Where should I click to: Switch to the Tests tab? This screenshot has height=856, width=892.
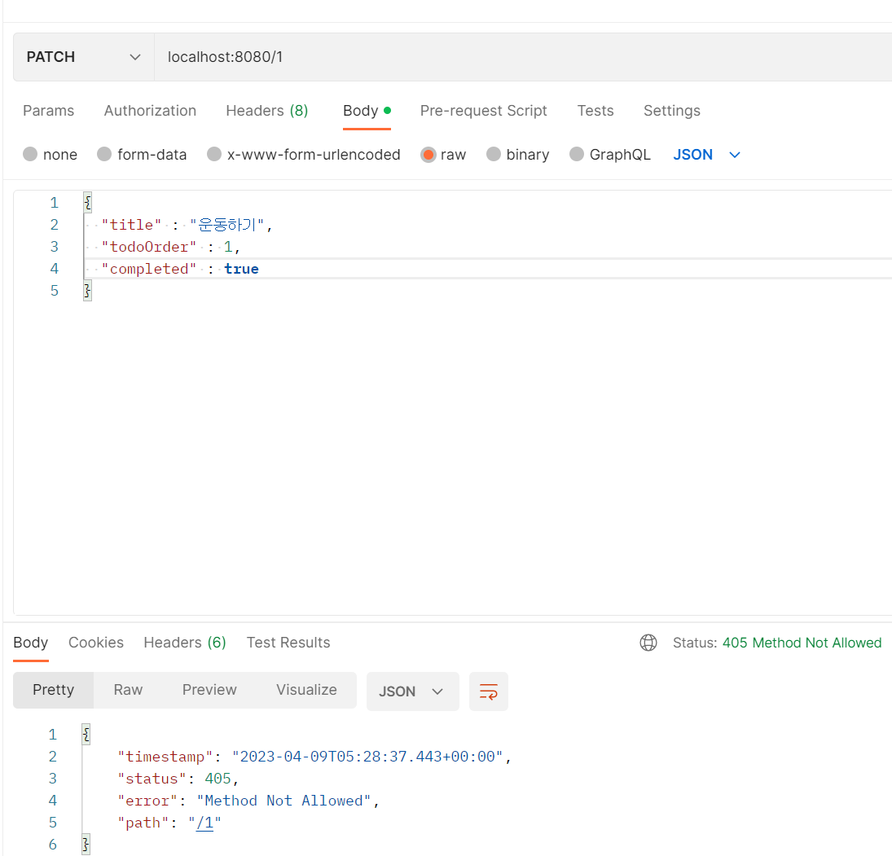click(x=595, y=110)
